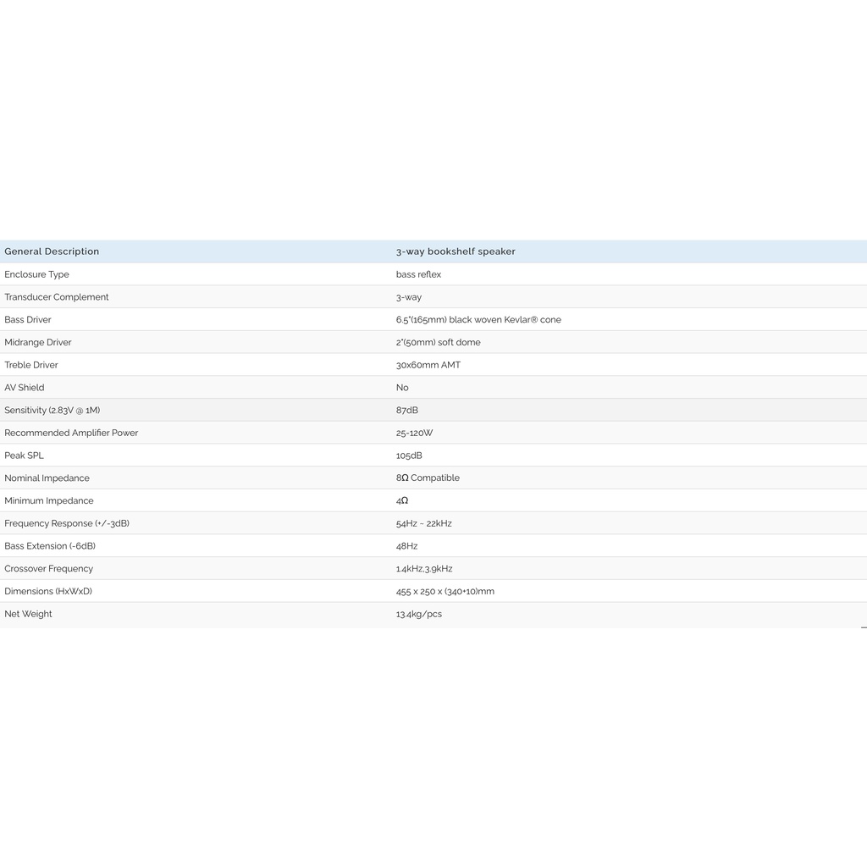Click the Nominal Impedance label

click(x=47, y=478)
